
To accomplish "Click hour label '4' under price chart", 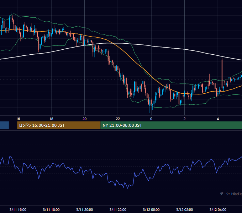I will click(218, 119).
